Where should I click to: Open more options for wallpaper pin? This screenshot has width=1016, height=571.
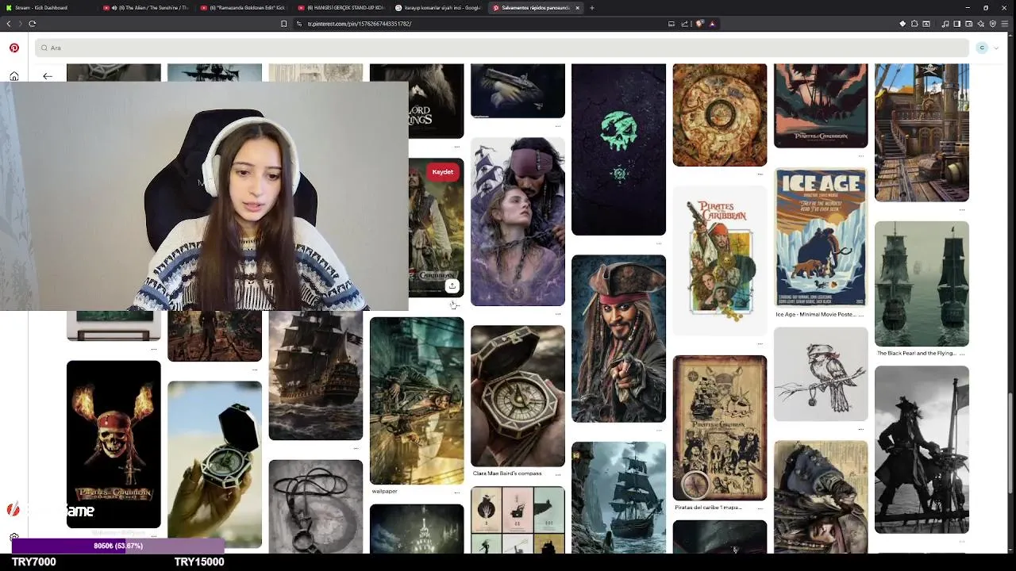pos(456,492)
